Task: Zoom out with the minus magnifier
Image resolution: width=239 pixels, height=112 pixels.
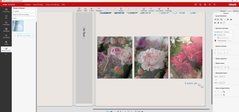Action: (x=107, y=111)
